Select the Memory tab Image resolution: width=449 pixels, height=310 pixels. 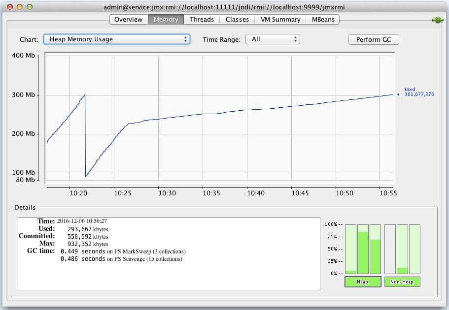click(166, 20)
